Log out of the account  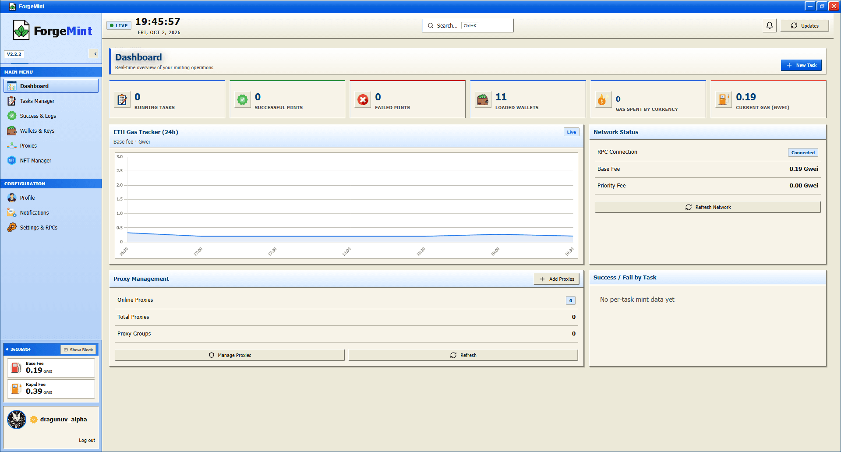87,440
